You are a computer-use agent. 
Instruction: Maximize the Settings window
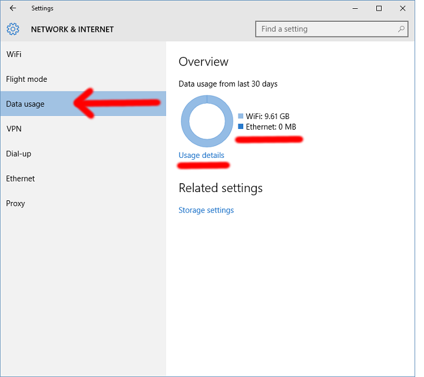coord(379,8)
